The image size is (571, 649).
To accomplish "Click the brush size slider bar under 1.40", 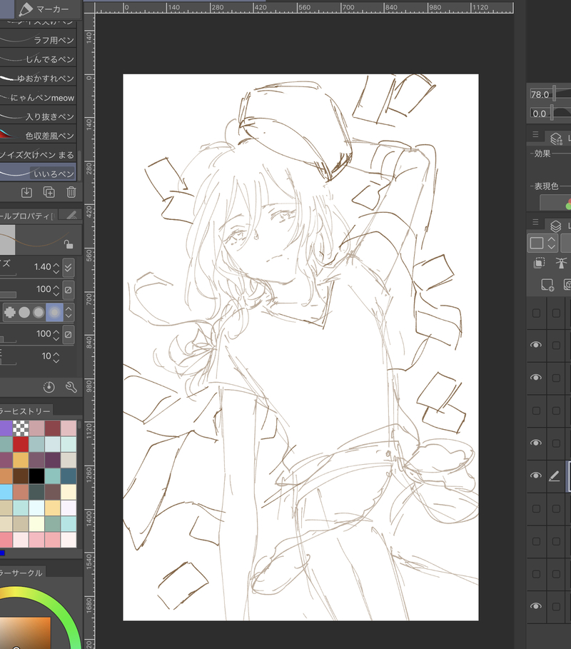I will pyautogui.click(x=9, y=274).
